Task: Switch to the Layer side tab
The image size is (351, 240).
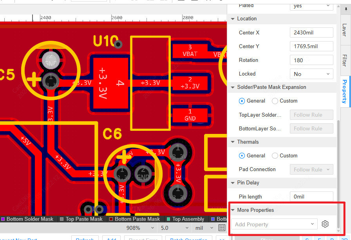Action: point(344,30)
